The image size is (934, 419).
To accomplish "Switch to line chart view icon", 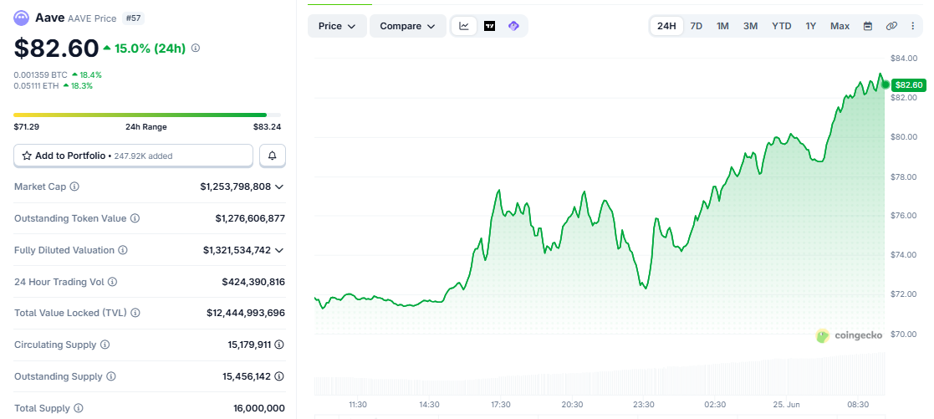I will (x=464, y=26).
